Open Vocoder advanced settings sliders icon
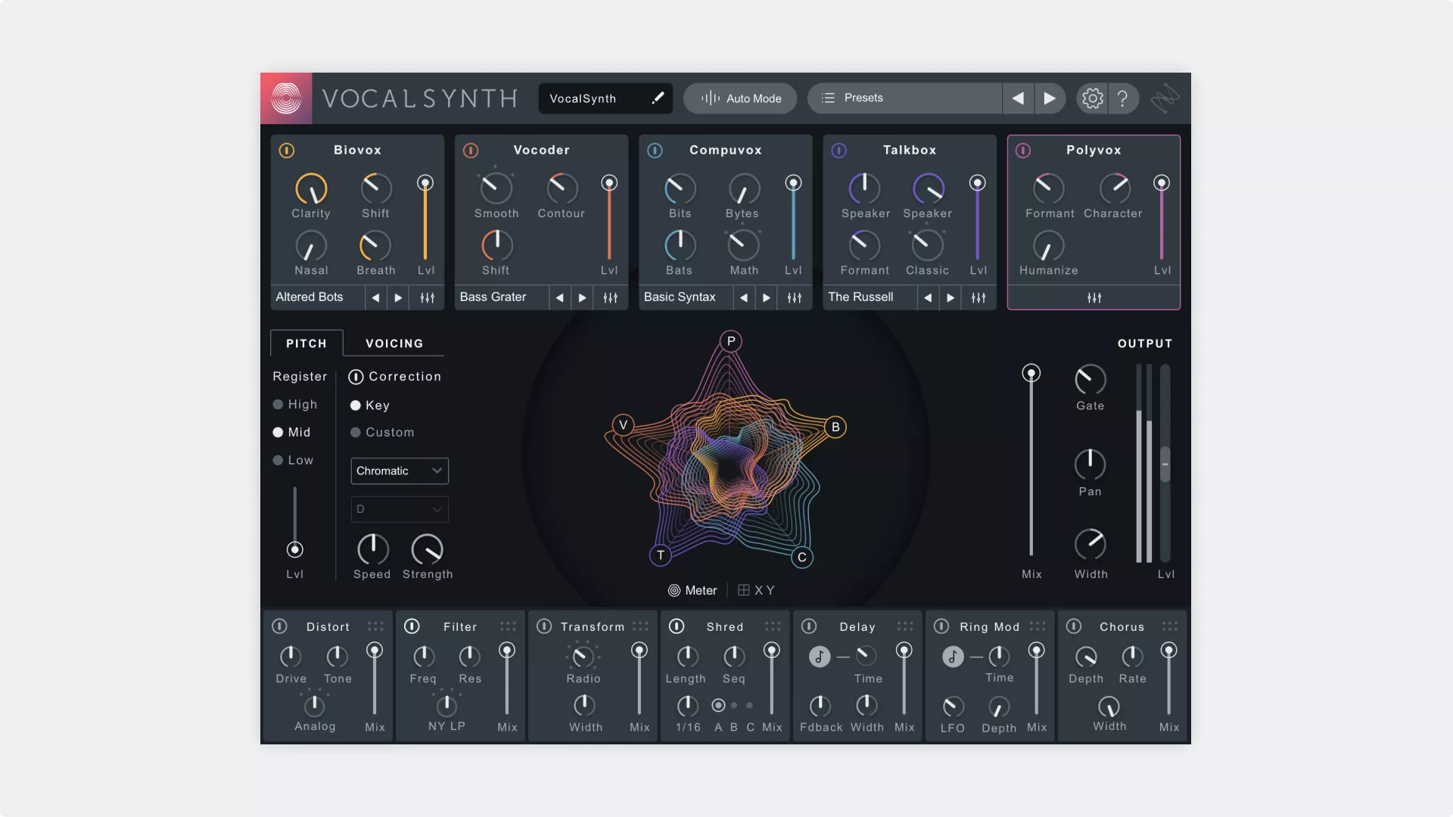The width and height of the screenshot is (1453, 817). (x=611, y=298)
